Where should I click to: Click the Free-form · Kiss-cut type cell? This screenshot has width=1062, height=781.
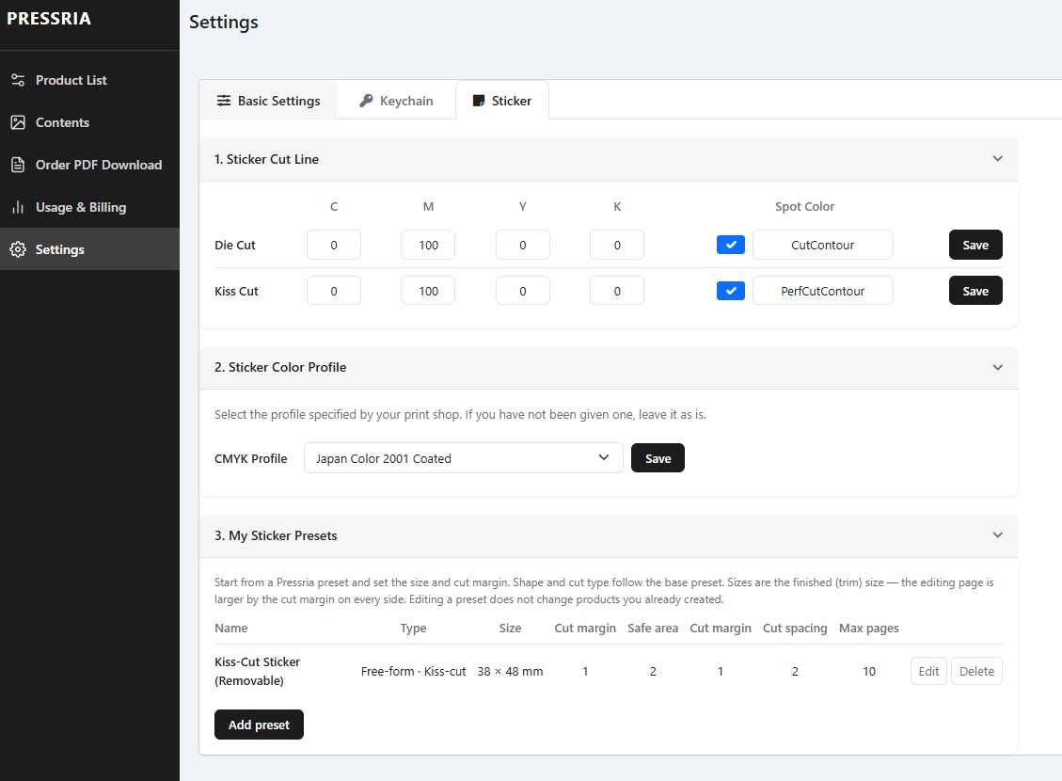413,671
